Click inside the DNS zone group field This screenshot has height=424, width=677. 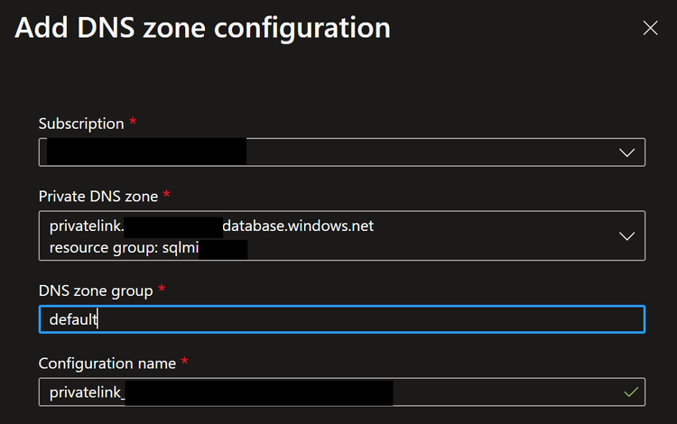coord(361,319)
